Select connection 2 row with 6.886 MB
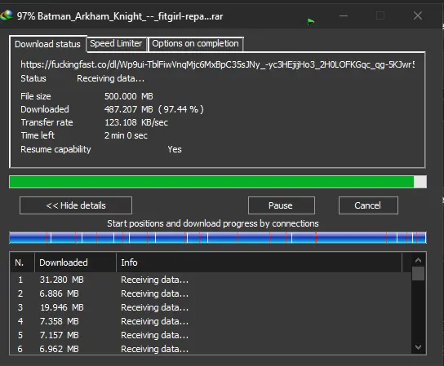This screenshot has height=366, width=444. tap(211, 293)
